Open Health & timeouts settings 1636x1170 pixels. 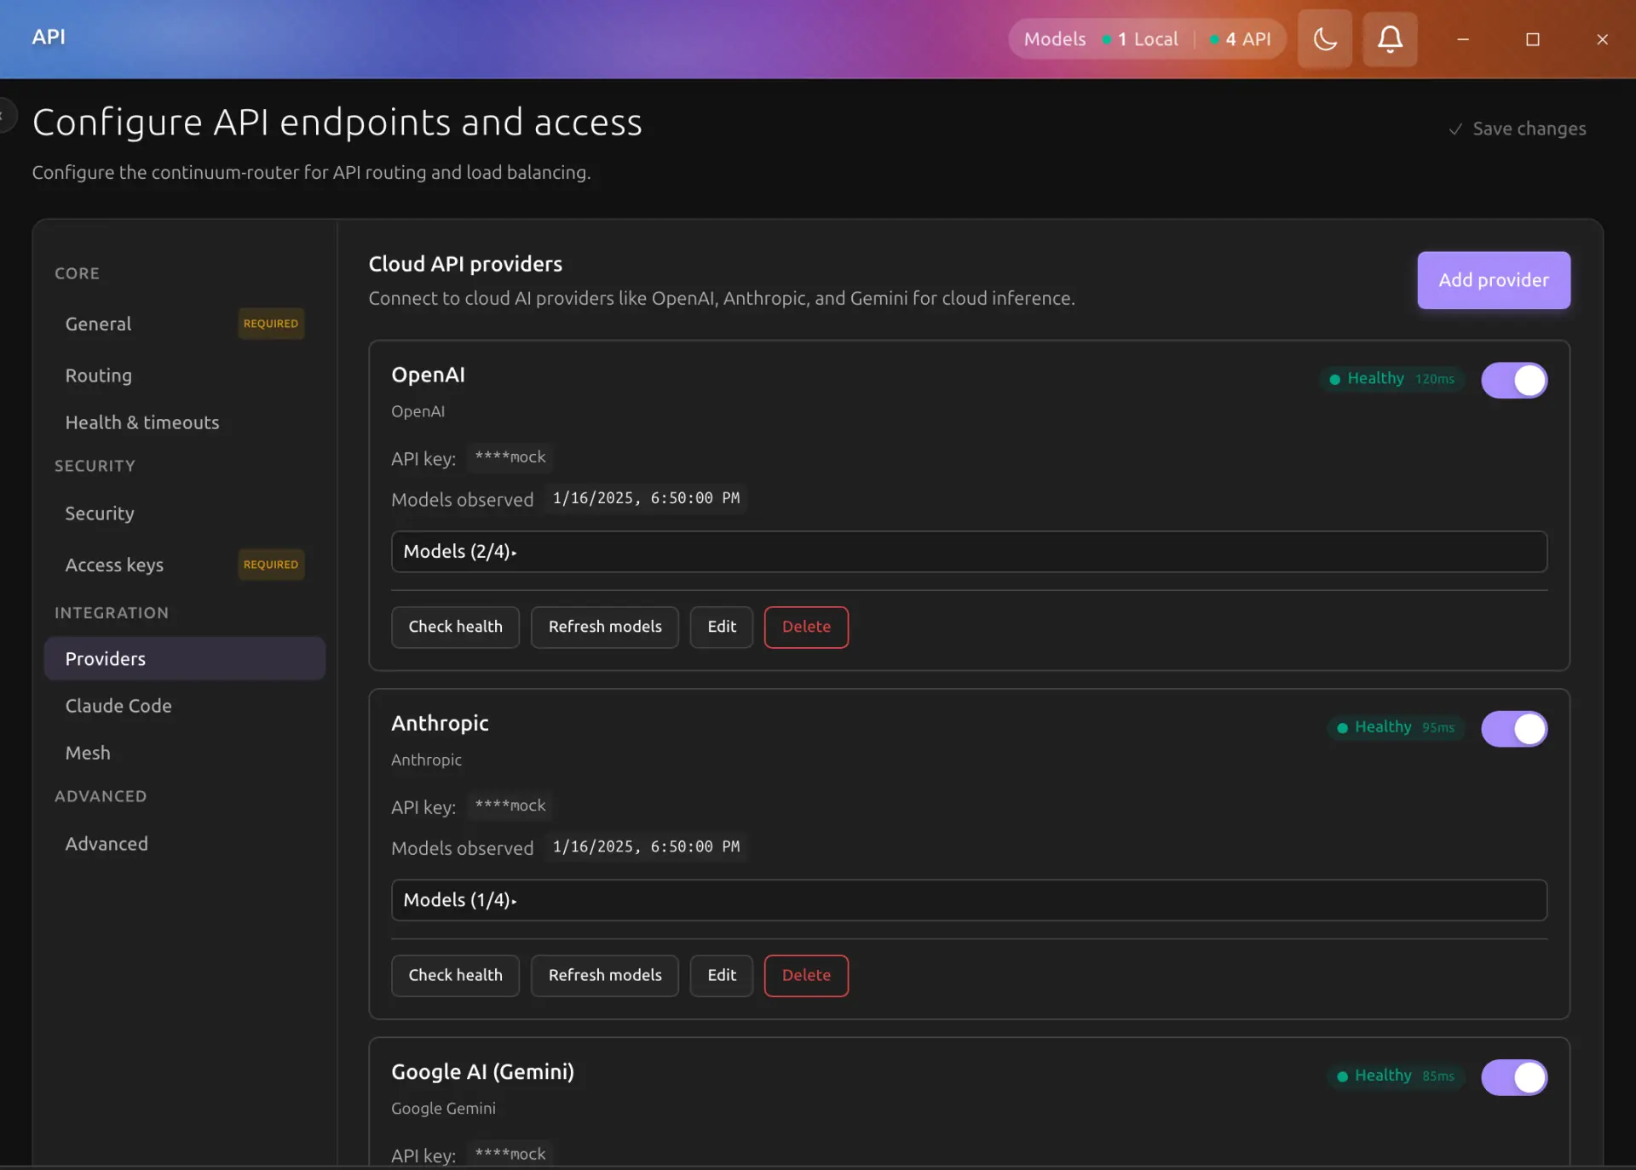coord(184,422)
